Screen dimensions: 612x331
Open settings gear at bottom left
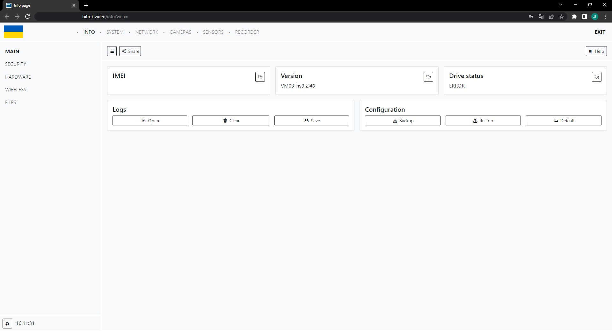pyautogui.click(x=7, y=323)
